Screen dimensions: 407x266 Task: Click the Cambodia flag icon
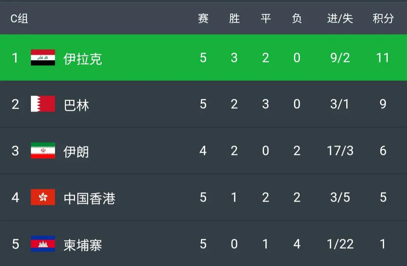point(43,244)
